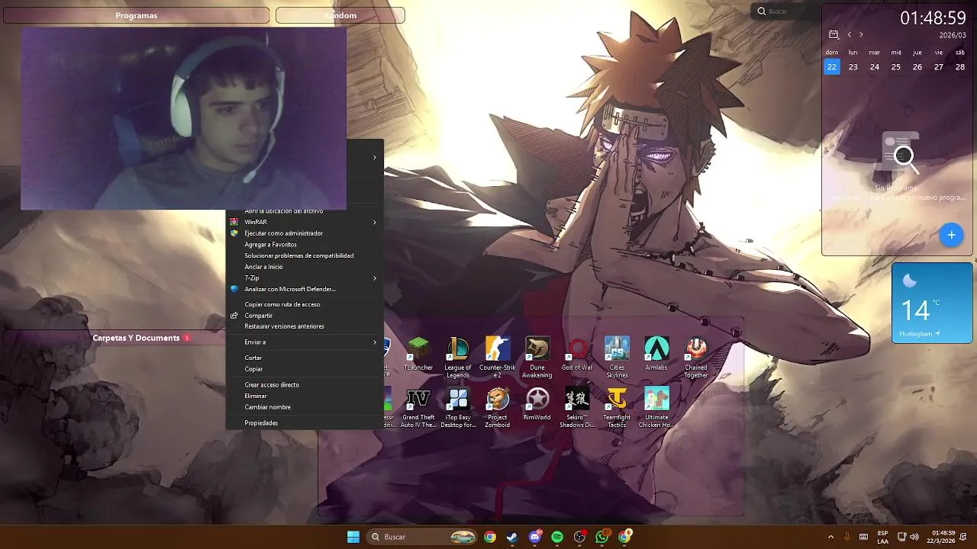Click the blue plus add button
The image size is (977, 549).
point(951,235)
